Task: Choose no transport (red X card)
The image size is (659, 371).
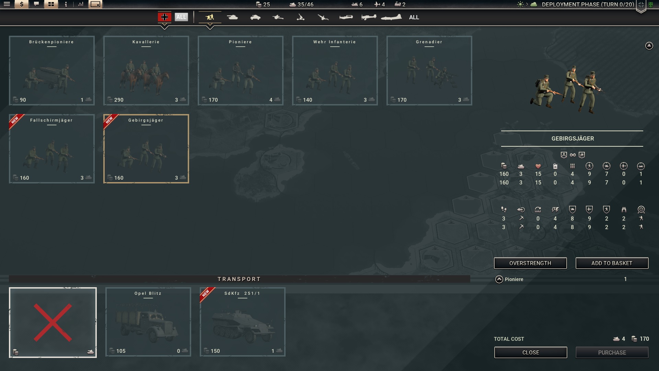Action: pyautogui.click(x=53, y=323)
